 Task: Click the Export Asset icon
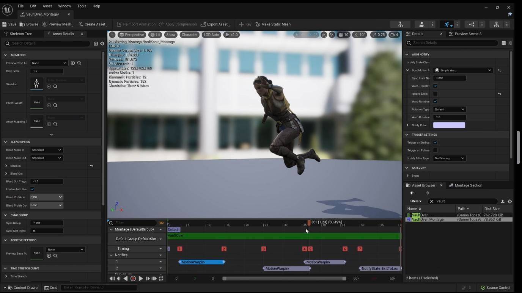pos(203,24)
